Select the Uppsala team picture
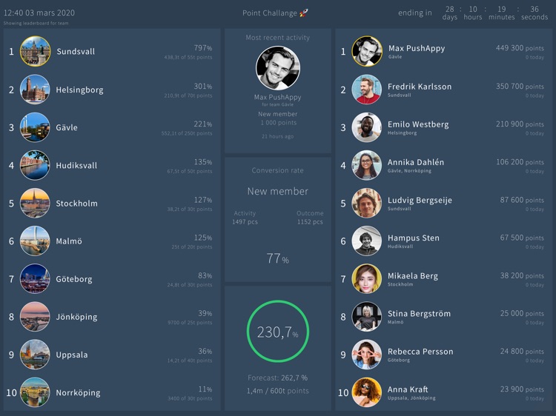Image resolution: width=556 pixels, height=416 pixels. [x=35, y=355]
